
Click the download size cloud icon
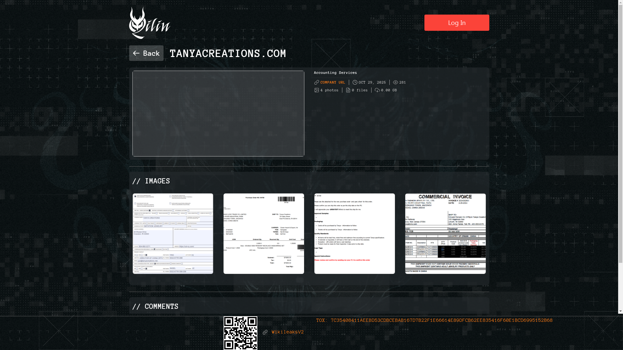(x=377, y=90)
